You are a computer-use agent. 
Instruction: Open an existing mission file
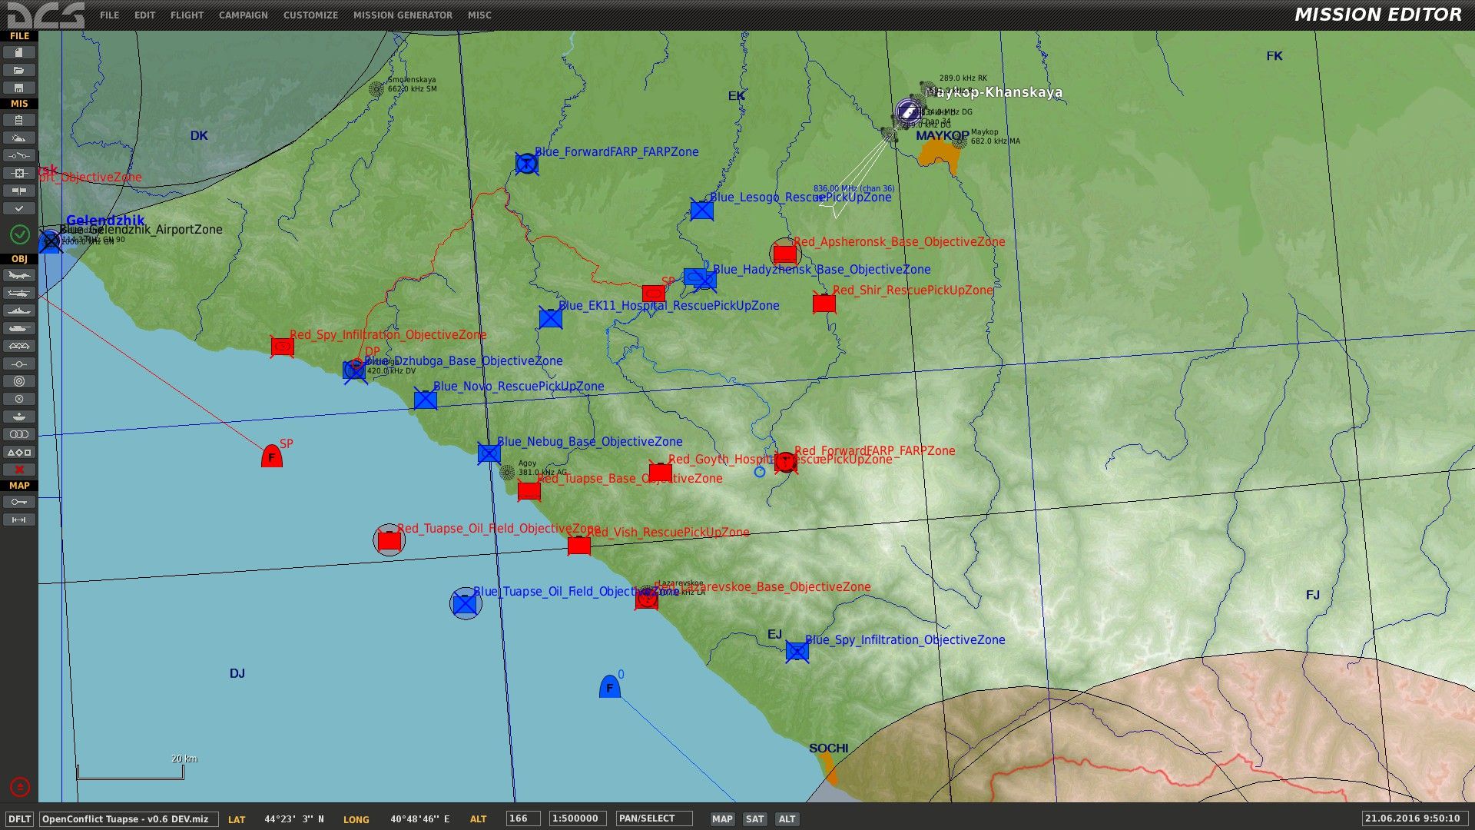click(x=19, y=70)
